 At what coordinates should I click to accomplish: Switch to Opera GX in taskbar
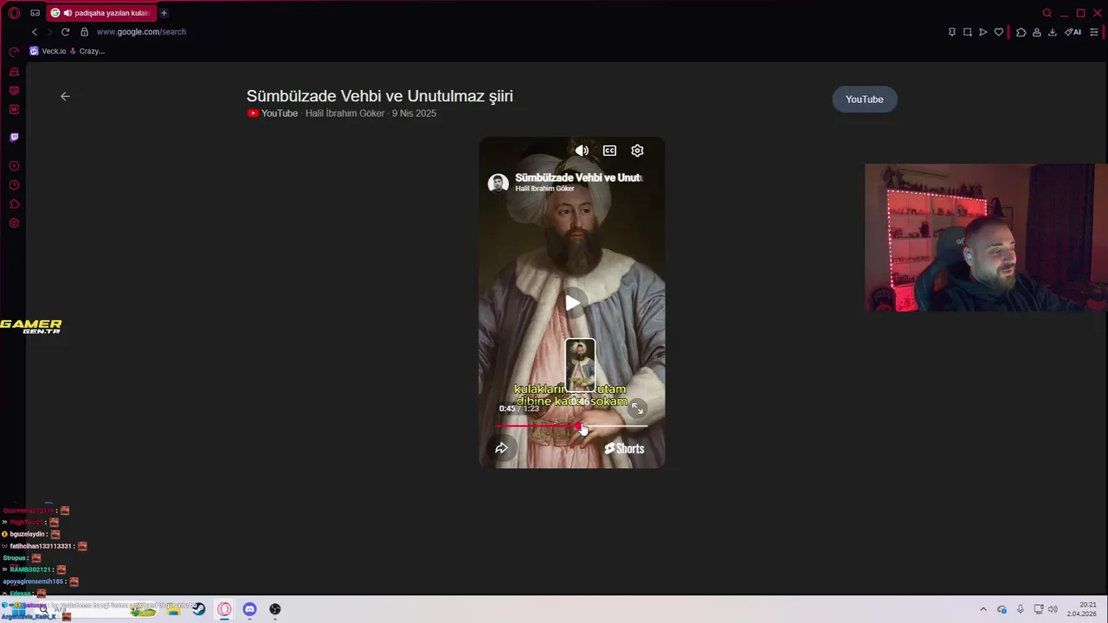(224, 609)
